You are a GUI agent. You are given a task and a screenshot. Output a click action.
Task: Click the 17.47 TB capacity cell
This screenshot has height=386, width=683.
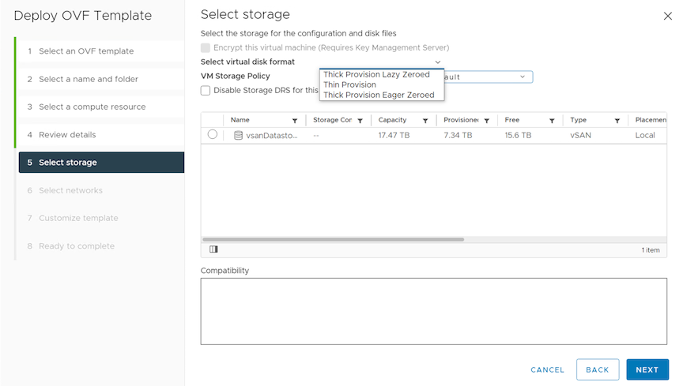tap(394, 135)
